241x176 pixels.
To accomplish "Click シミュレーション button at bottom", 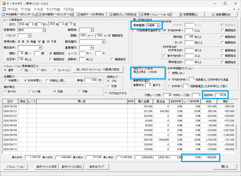I will (x=15, y=167).
